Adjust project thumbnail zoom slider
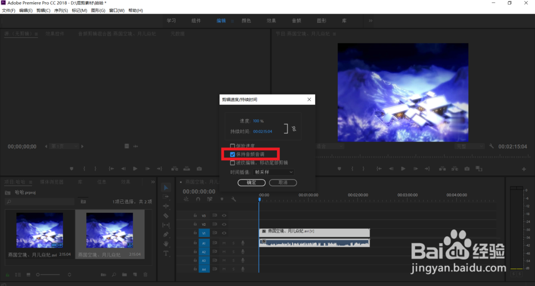Viewport: 535px width, 286px height. [x=49, y=275]
